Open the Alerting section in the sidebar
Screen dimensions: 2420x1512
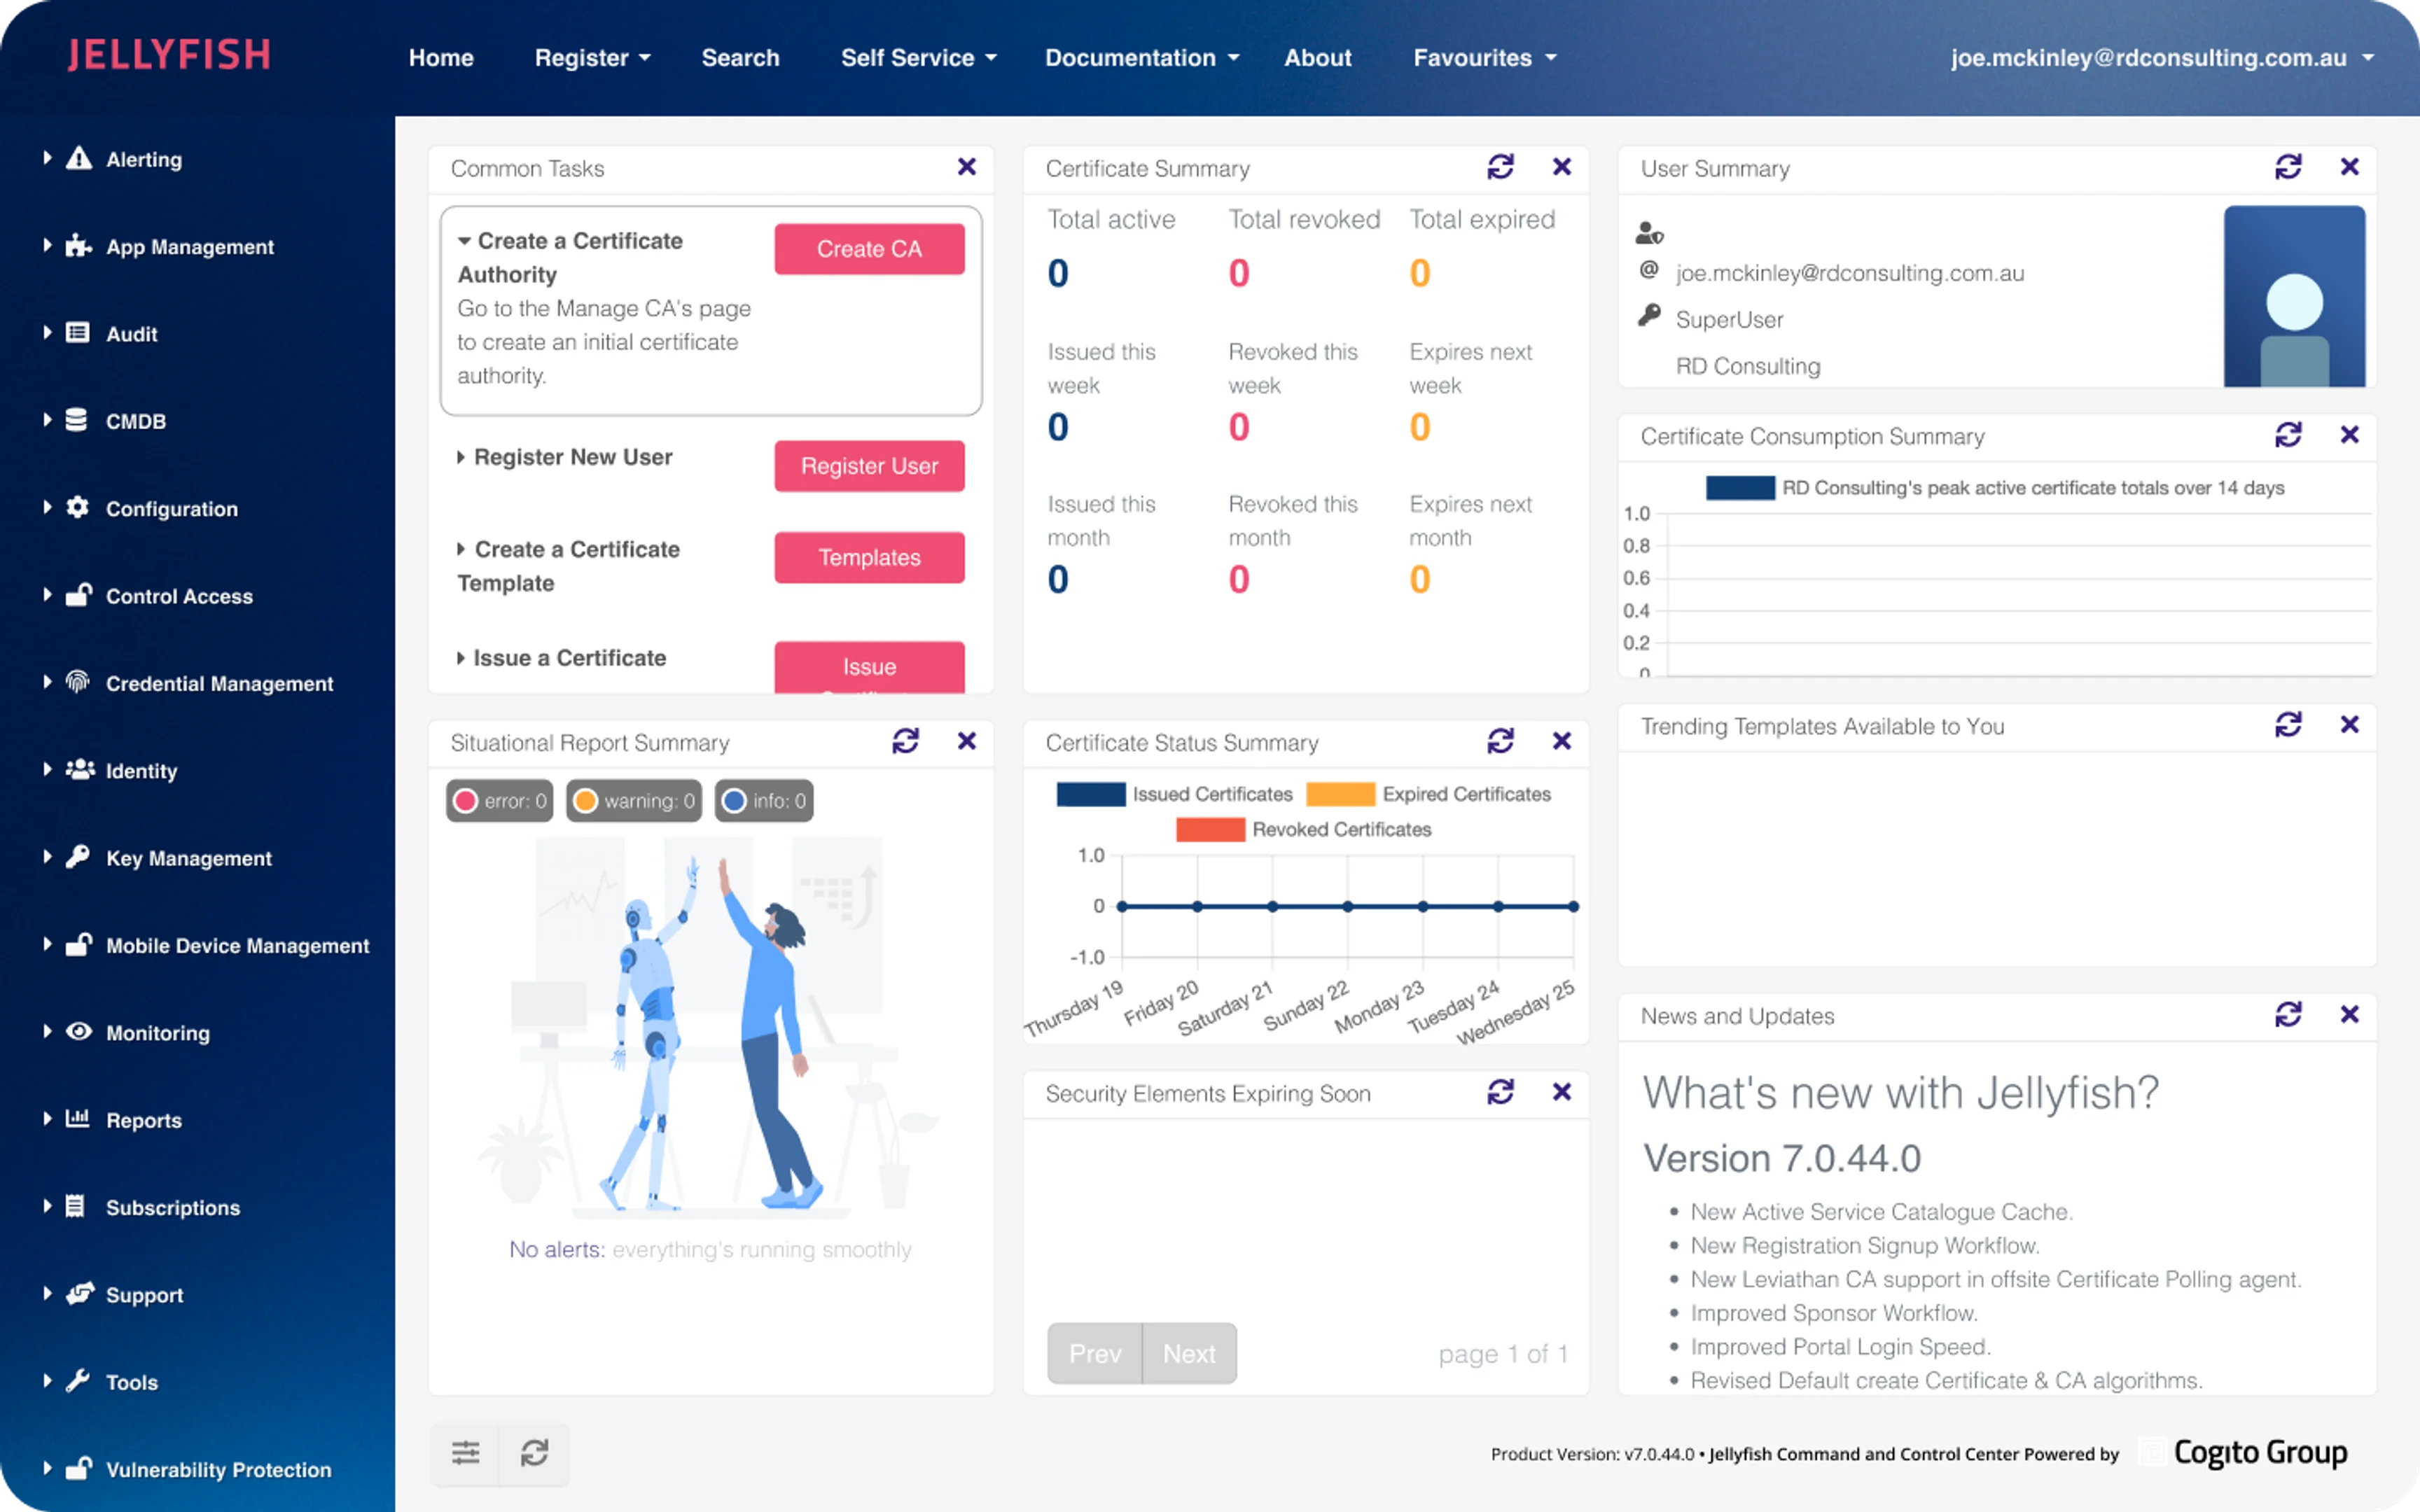point(143,159)
